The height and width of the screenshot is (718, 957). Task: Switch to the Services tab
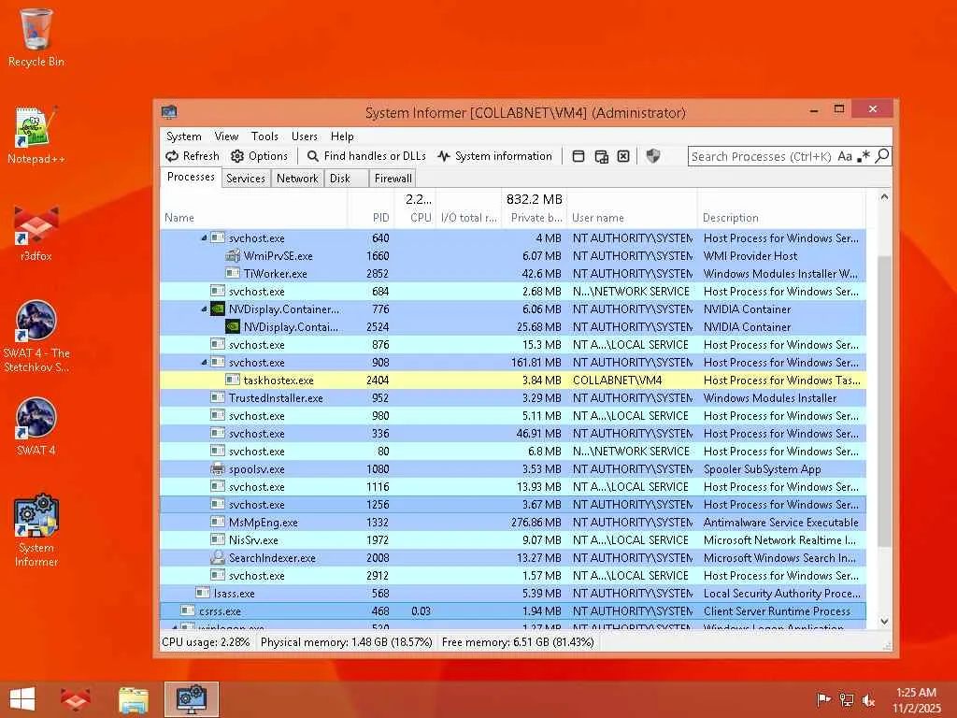pyautogui.click(x=246, y=179)
